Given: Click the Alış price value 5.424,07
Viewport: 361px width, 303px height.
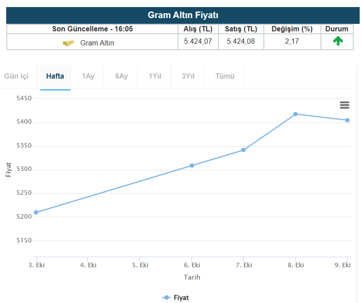Looking at the screenshot, I should pyautogui.click(x=197, y=41).
